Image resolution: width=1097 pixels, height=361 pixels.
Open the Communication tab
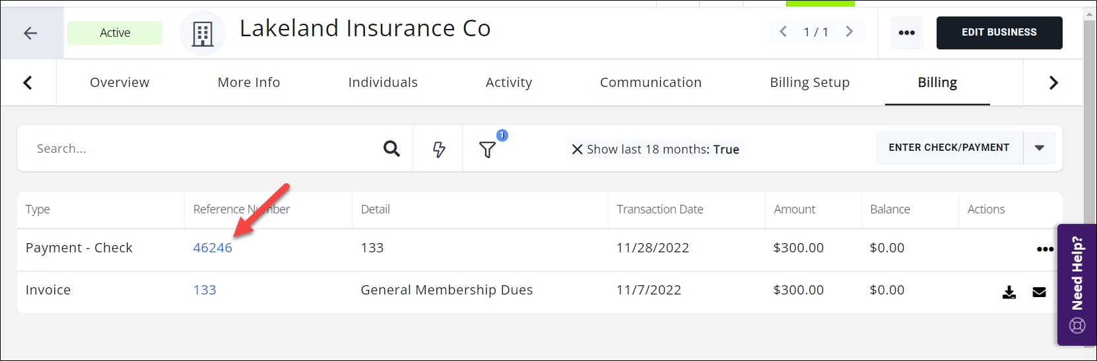pyautogui.click(x=650, y=82)
